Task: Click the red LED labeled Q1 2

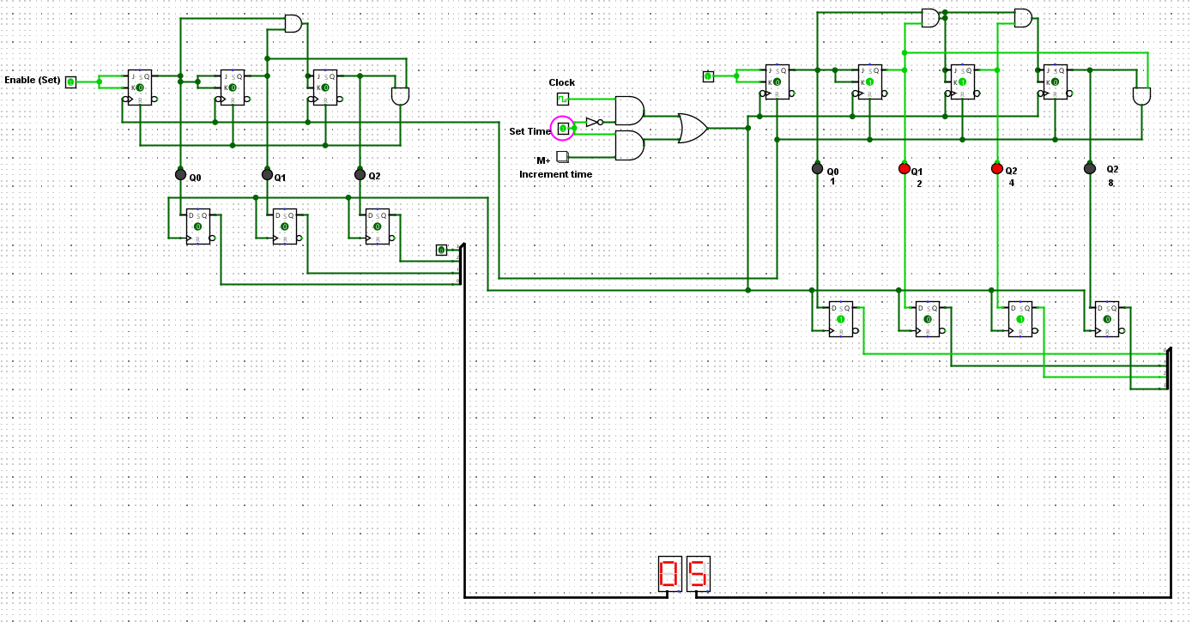Action: point(905,168)
